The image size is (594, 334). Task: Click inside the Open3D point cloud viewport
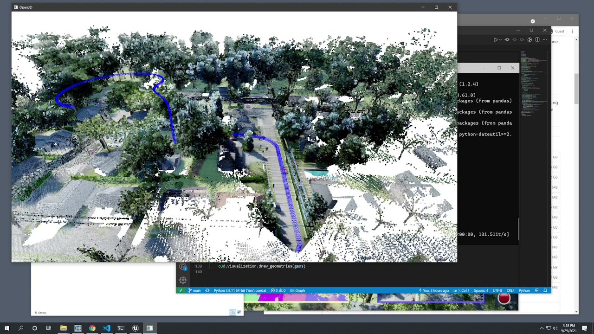(234, 137)
